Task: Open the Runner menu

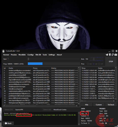Action: coord(6,55)
